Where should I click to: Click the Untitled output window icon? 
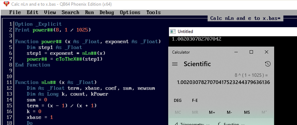click(x=173, y=31)
